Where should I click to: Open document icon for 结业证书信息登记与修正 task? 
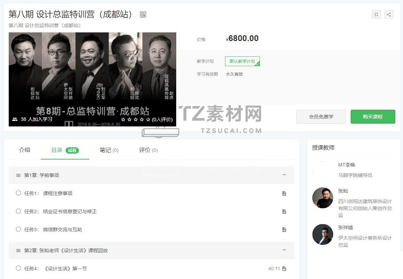click(x=284, y=211)
